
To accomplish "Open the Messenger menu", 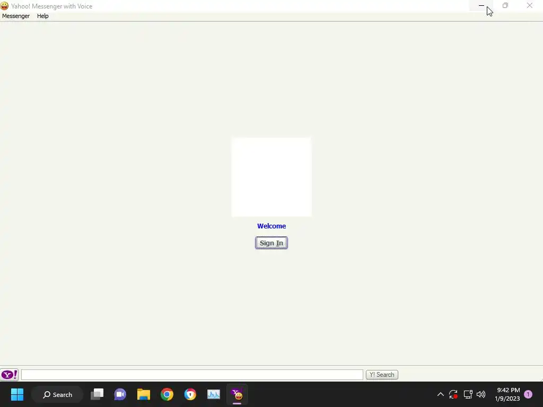I will point(16,16).
